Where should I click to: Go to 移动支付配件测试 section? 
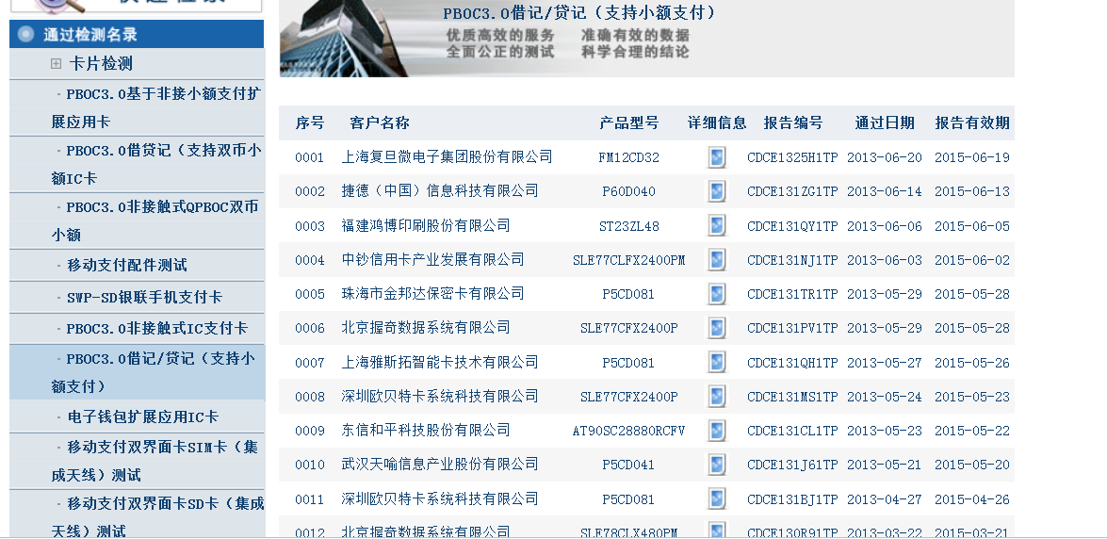click(x=127, y=265)
